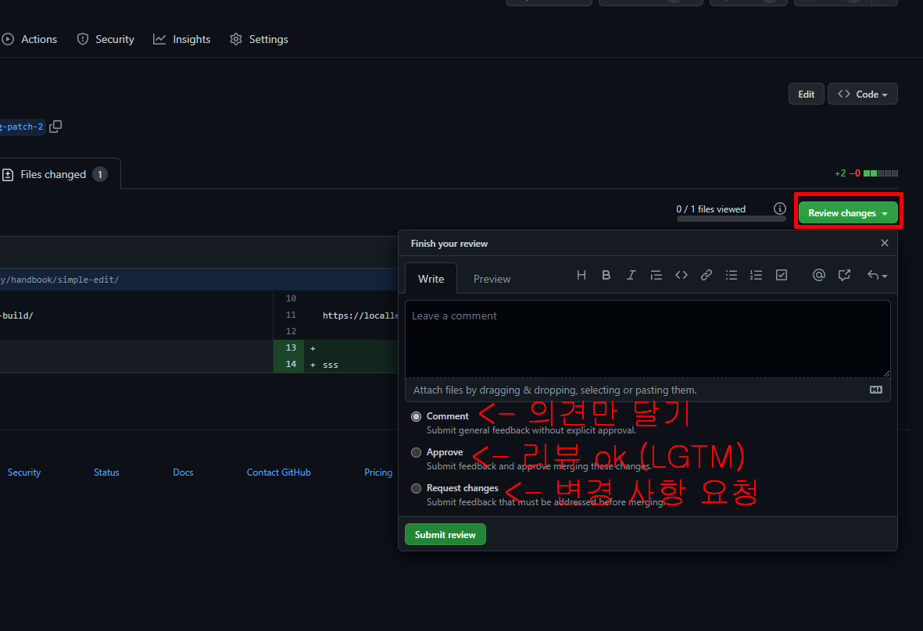Insert a code snippet with code icon

(682, 275)
